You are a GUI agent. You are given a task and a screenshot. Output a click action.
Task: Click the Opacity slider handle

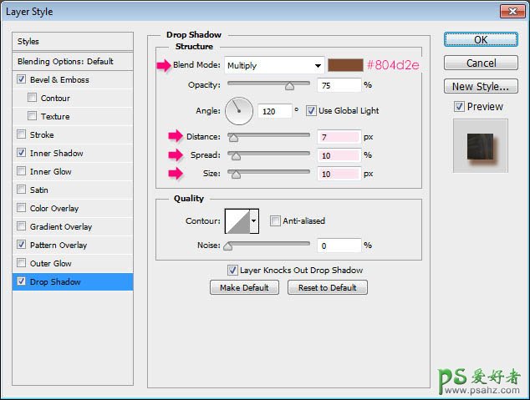(289, 85)
